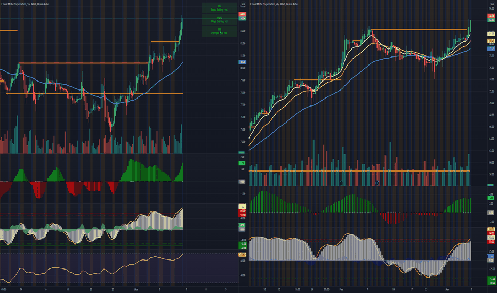This screenshot has width=497, height=293.
Task: Click the 'Feb' date on the 4h time axis
Action: click(341, 289)
